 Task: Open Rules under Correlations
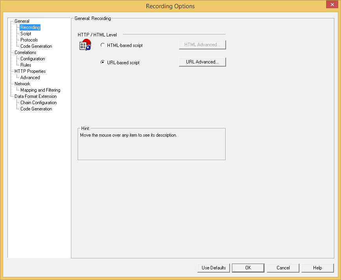click(x=26, y=65)
